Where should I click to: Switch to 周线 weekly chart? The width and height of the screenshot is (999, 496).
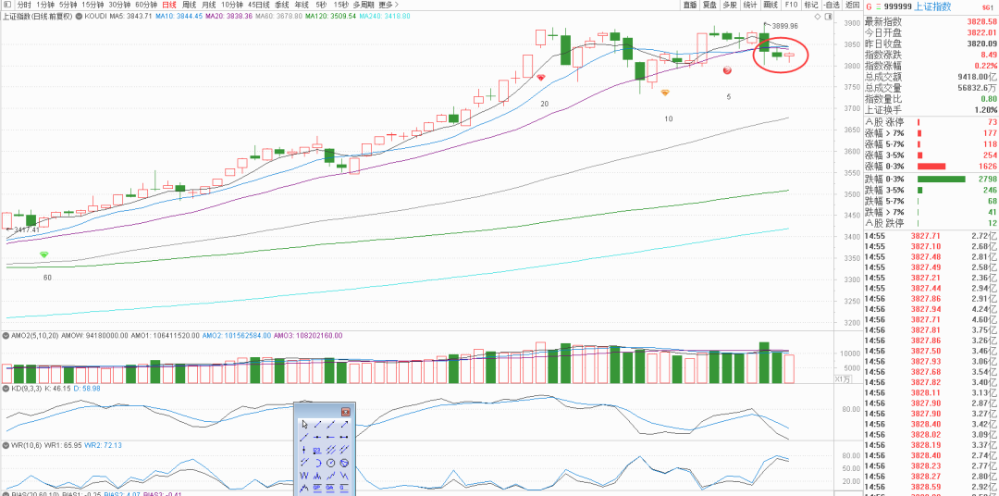point(190,5)
